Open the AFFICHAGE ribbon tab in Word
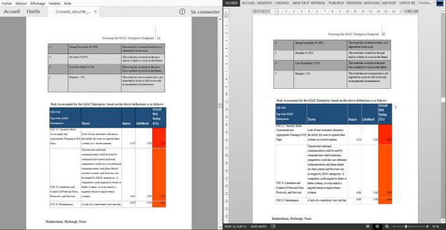 pos(371,3)
